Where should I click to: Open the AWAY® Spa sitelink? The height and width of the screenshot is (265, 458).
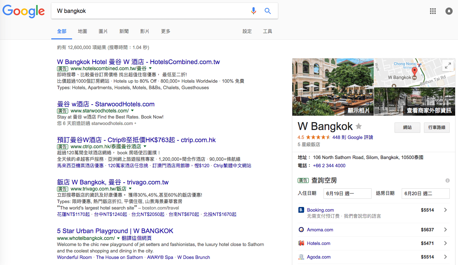160,257
